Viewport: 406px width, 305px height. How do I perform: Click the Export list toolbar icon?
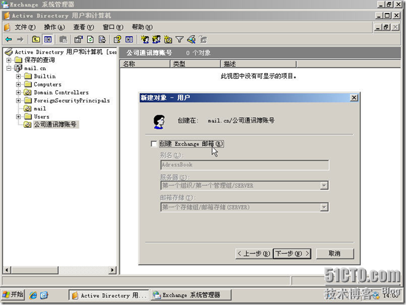[103, 39]
